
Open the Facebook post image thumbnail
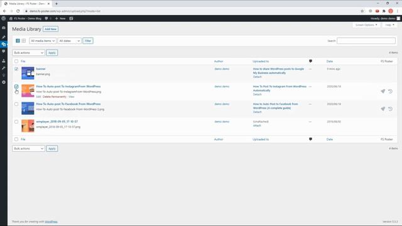[28, 108]
